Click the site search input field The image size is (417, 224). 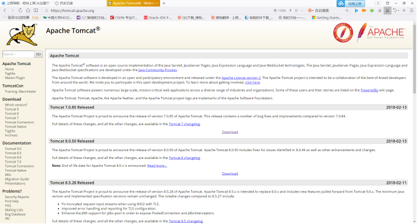click(x=18, y=54)
